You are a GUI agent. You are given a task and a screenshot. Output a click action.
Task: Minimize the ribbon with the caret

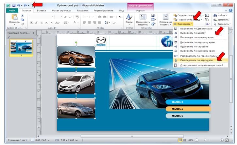(226, 10)
